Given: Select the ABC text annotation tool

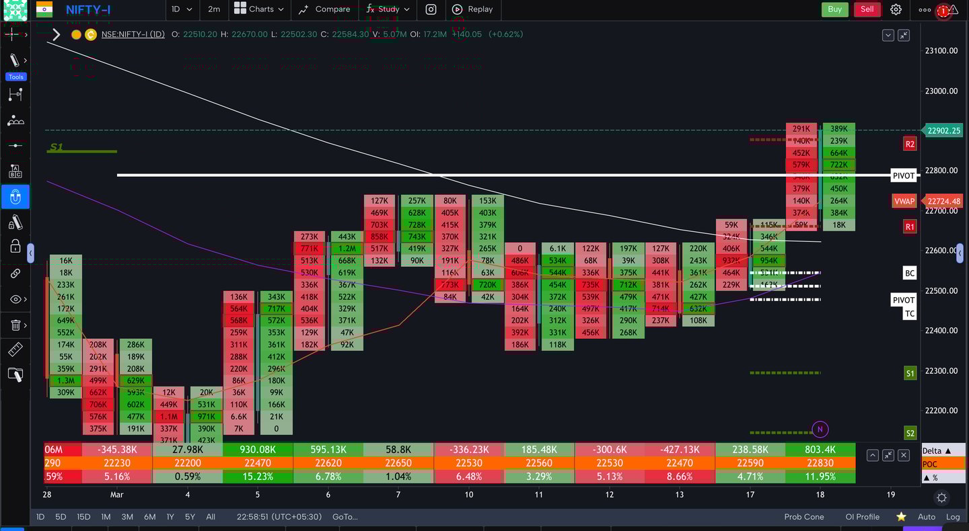Looking at the screenshot, I should [x=15, y=171].
